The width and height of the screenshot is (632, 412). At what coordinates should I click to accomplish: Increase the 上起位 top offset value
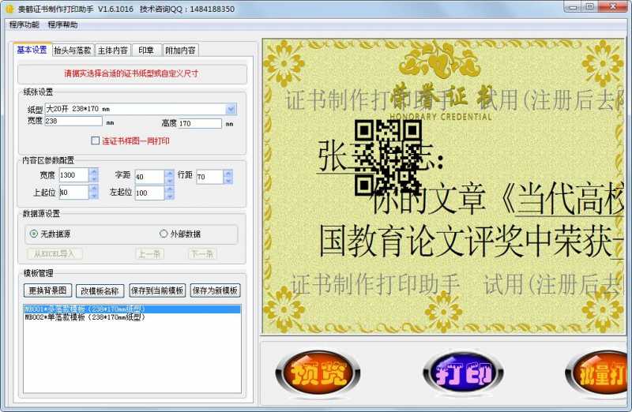pyautogui.click(x=94, y=188)
